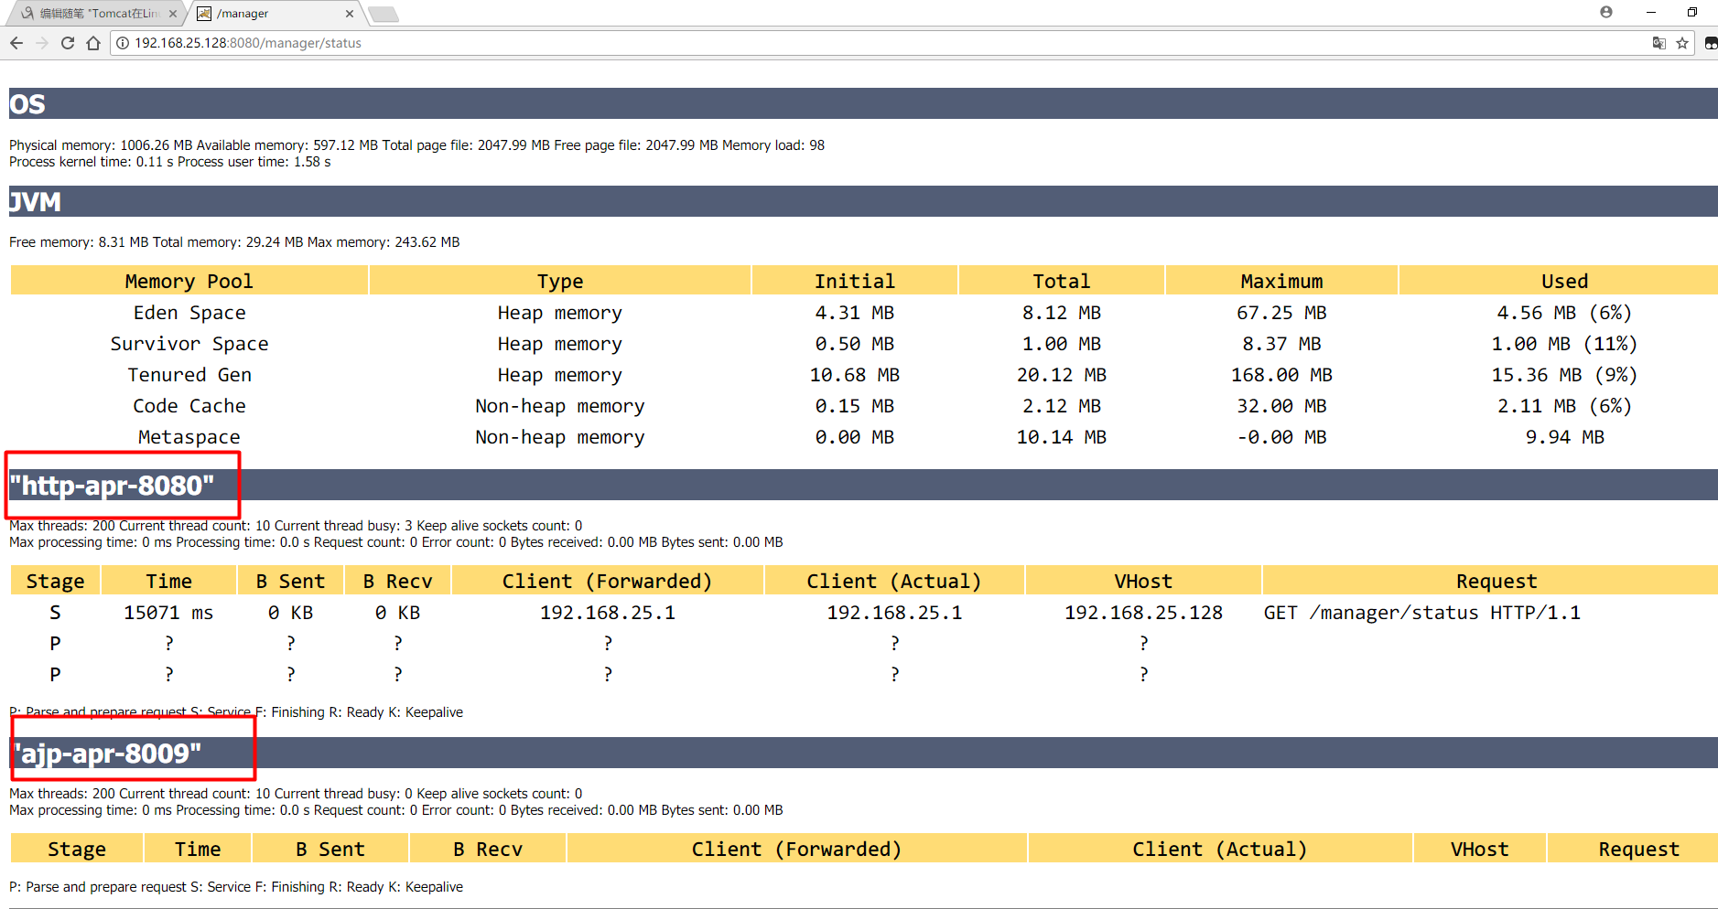Click the 168.00 MB maximum value
Viewport: 1718px width, 909px height.
1281,375
